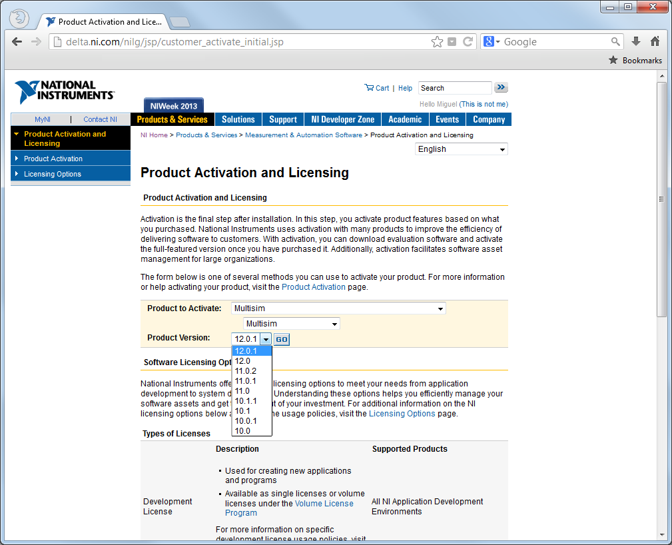Viewport: 672px width, 545px height.
Task: Open the Product to Activate dropdown
Action: 338,308
